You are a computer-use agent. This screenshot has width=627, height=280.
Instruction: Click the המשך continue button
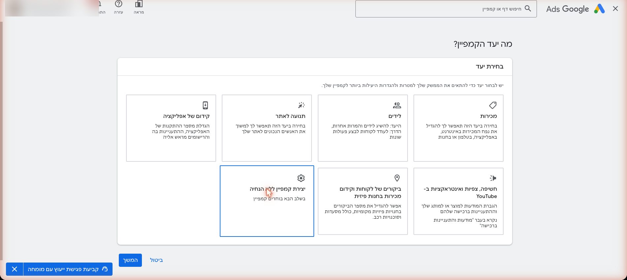(130, 260)
